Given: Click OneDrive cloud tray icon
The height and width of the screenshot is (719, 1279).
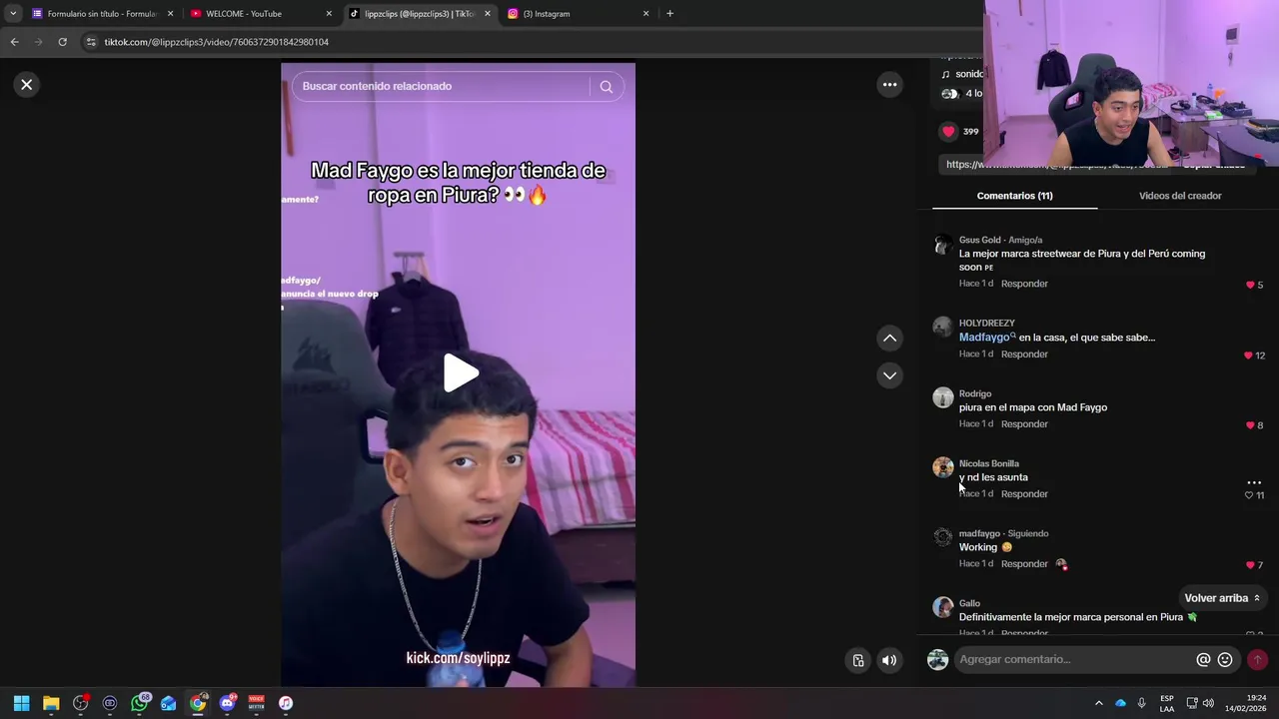Looking at the screenshot, I should (x=1120, y=703).
